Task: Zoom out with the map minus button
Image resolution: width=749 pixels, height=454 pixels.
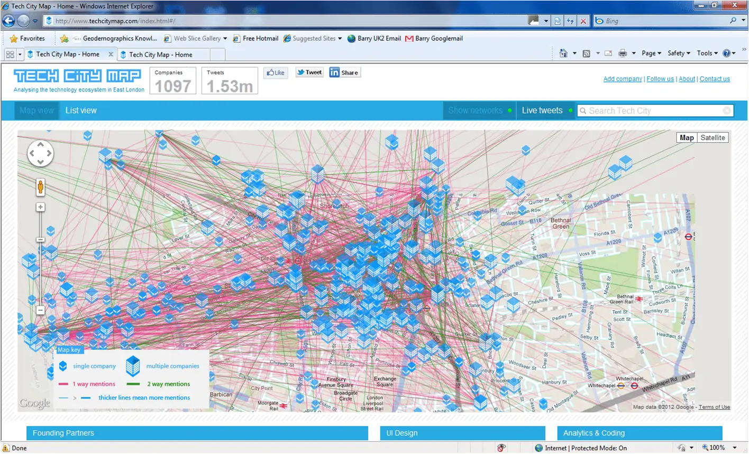Action: tap(40, 310)
